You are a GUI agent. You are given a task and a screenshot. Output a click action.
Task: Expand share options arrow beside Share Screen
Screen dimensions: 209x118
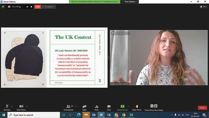[x=128, y=106]
